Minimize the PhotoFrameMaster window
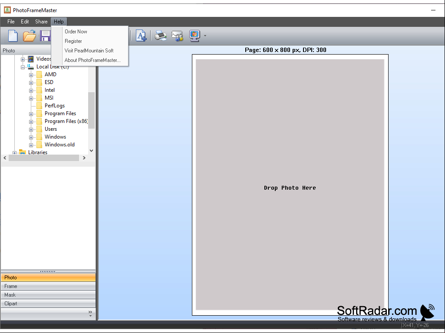445x333 pixels. coord(433,10)
